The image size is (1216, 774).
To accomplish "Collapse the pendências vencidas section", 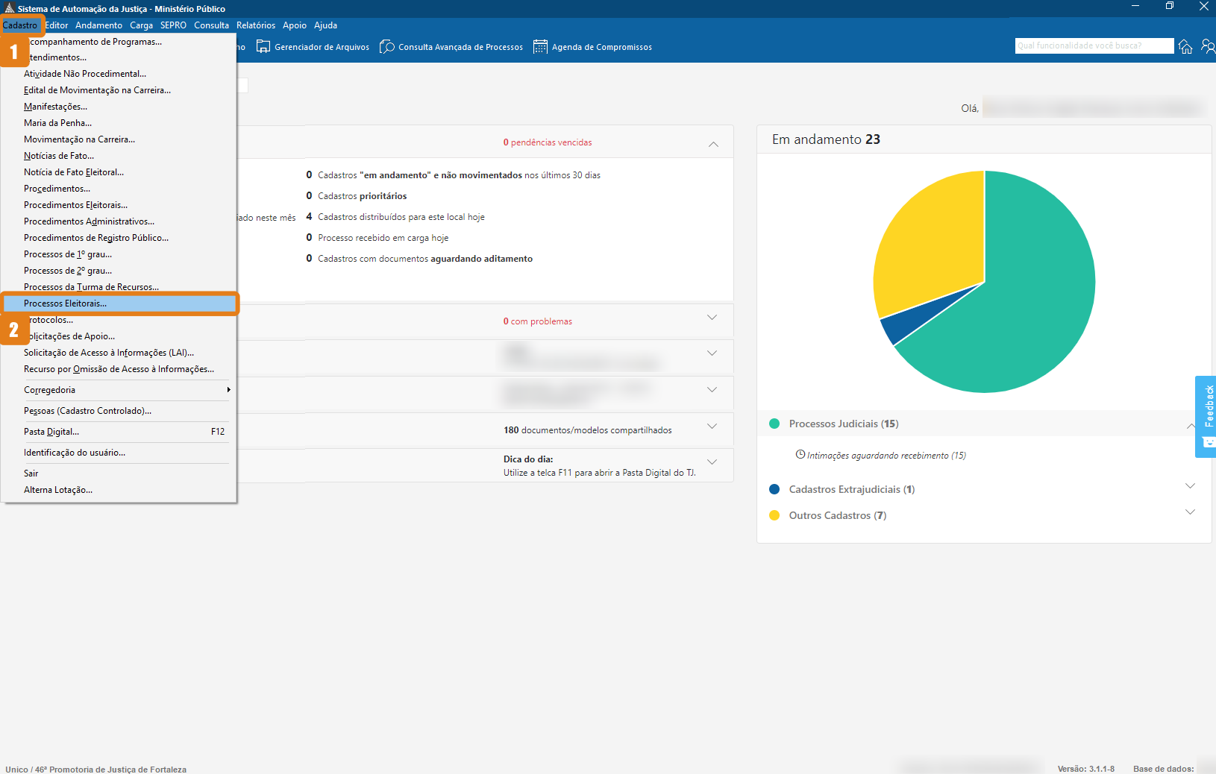I will tap(713, 144).
